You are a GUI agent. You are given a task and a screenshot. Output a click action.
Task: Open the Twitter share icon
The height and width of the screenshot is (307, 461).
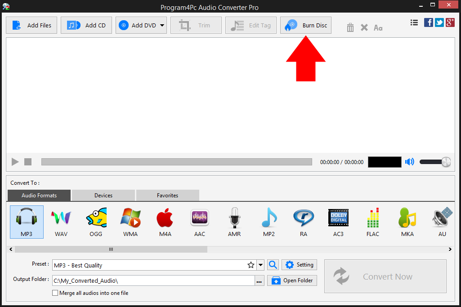click(439, 22)
